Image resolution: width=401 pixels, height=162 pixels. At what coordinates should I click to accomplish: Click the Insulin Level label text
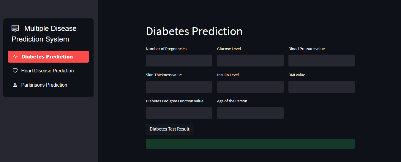tap(228, 75)
